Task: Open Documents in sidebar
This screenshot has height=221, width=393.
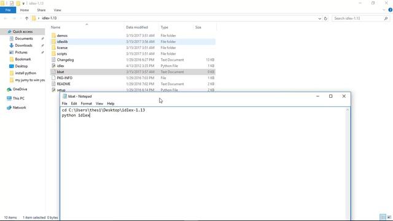Action: [x=24, y=39]
